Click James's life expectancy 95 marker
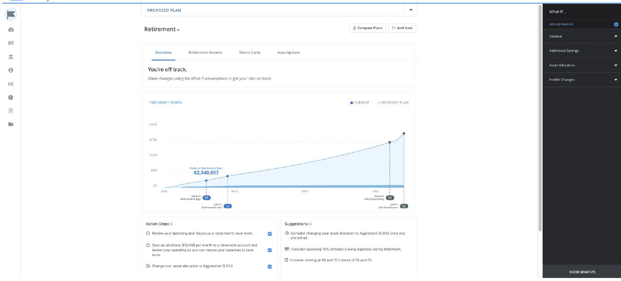The width and height of the screenshot is (621, 281). click(390, 198)
